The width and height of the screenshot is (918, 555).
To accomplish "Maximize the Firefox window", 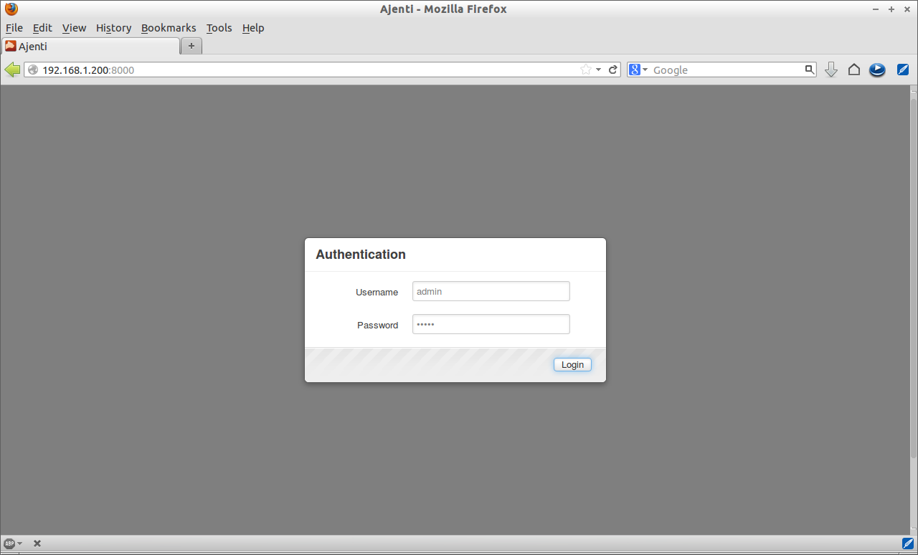I will click(891, 9).
